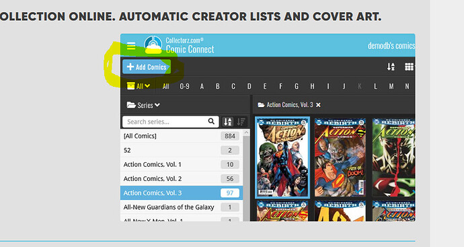Image resolution: width=464 pixels, height=247 pixels.
Task: Filter comics by letter I
Action: pyautogui.click(x=328, y=86)
